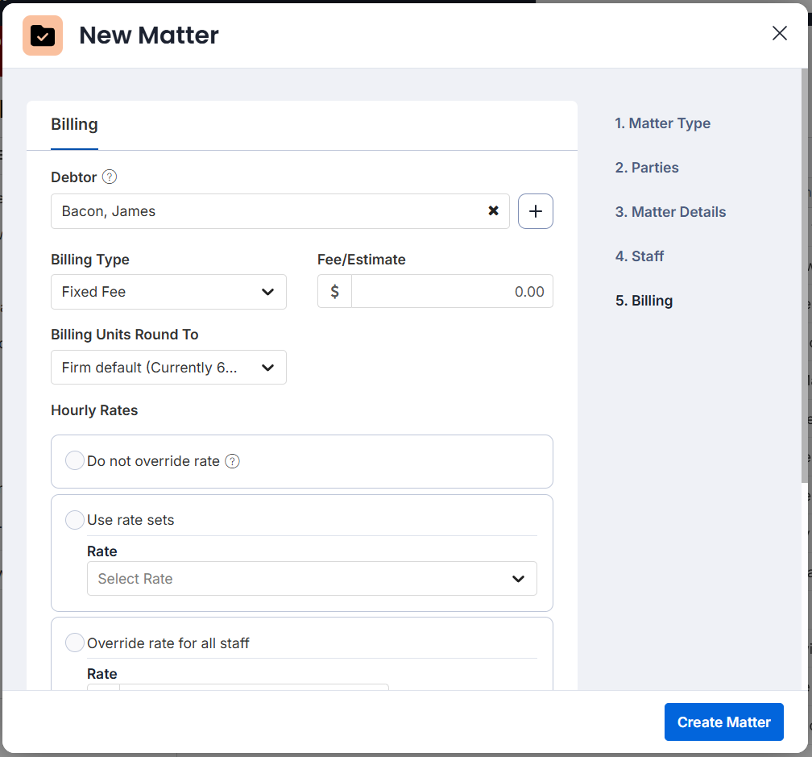812x757 pixels.
Task: Select the Use rate sets option
Action: (x=75, y=520)
